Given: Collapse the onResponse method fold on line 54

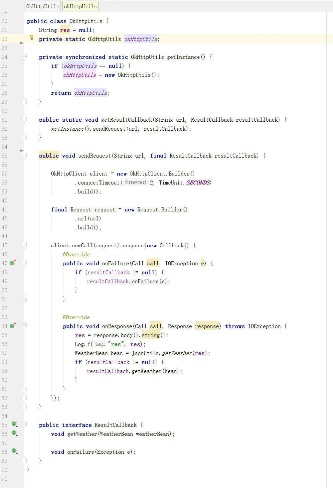Looking at the screenshot, I should pyautogui.click(x=24, y=326).
